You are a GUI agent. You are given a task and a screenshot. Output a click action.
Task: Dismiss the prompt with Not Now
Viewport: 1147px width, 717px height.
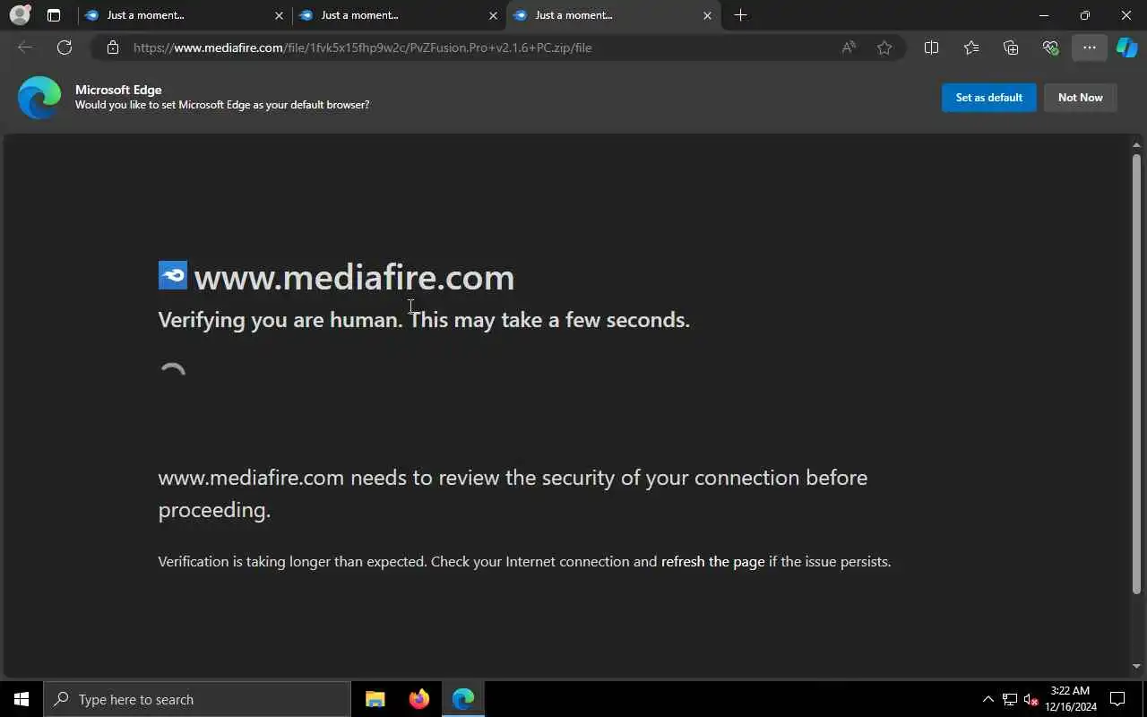1081,98
